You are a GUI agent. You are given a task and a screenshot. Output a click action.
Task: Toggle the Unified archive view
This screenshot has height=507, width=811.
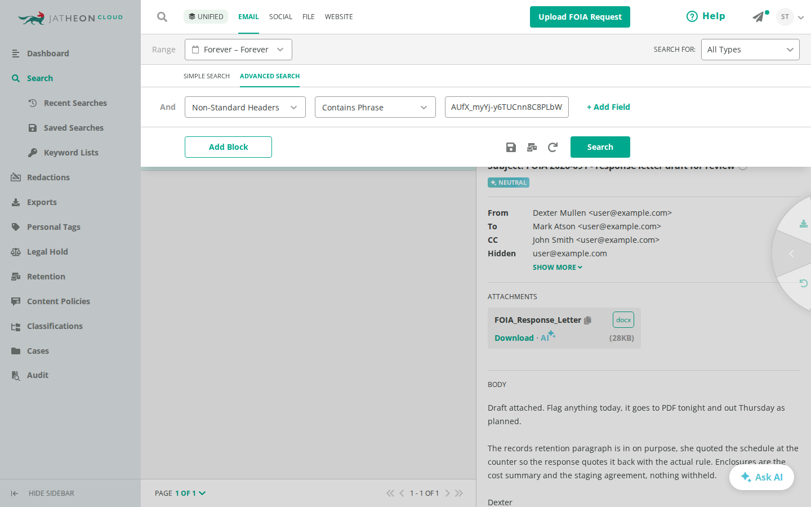click(206, 17)
